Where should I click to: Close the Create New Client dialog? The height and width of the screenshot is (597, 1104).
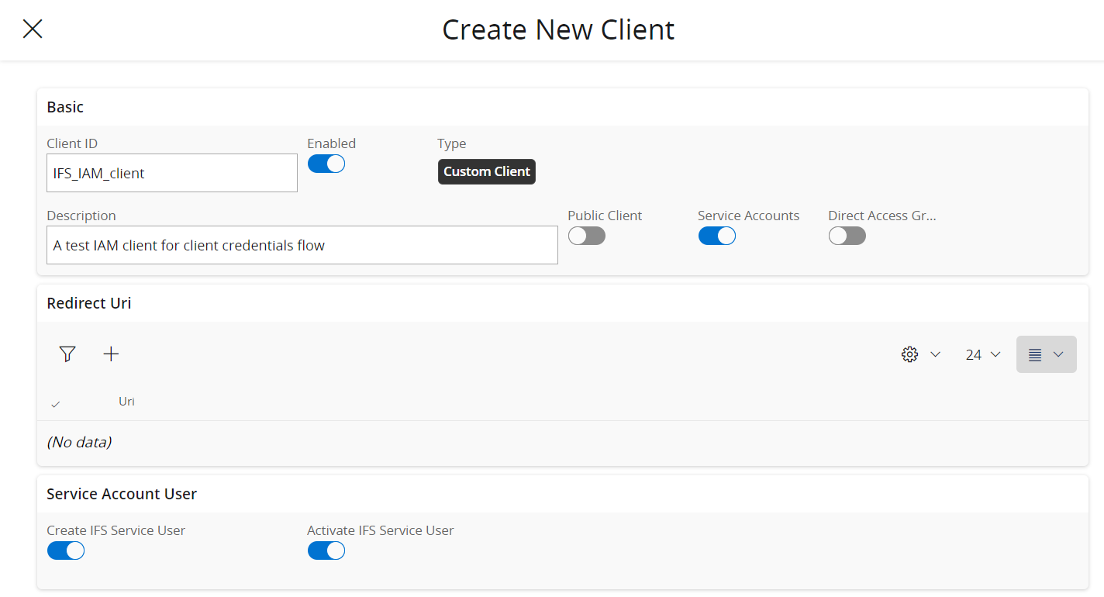(x=32, y=29)
